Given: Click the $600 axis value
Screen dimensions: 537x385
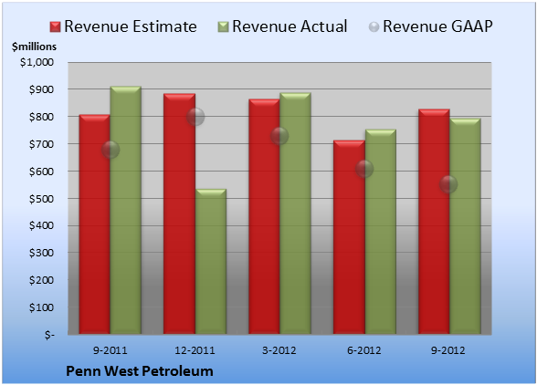Looking at the screenshot, I should [x=41, y=172].
